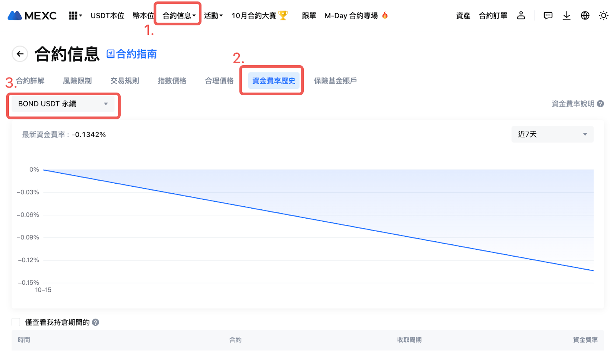Open the 合約指南 guide link
Screen dimensions: 615x355
[132, 54]
